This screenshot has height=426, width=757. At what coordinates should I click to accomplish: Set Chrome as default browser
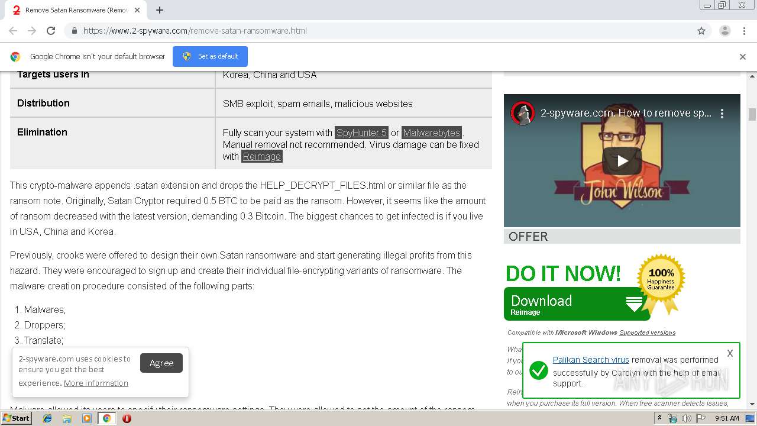[210, 56]
